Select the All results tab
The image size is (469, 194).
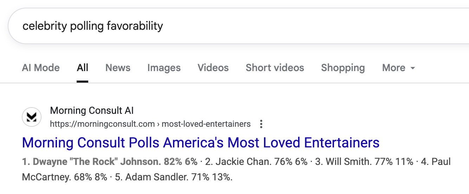(83, 68)
